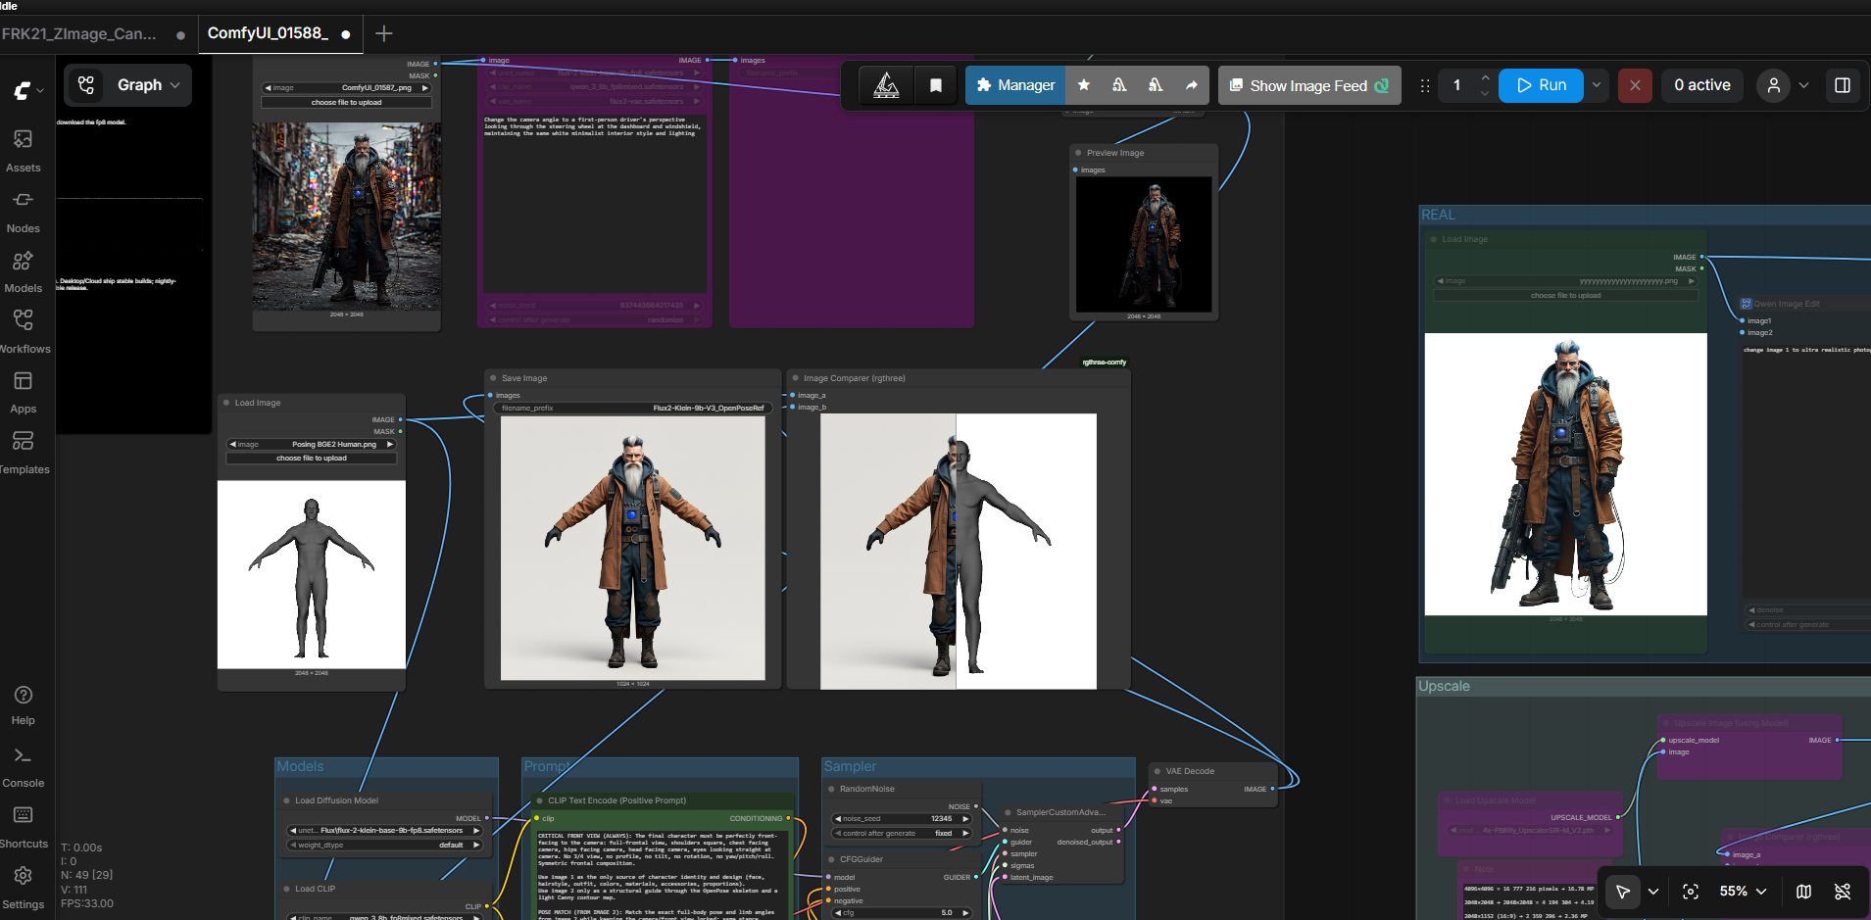Viewport: 1871px width, 920px height.
Task: Activate the select pointer tool
Action: tap(1623, 891)
